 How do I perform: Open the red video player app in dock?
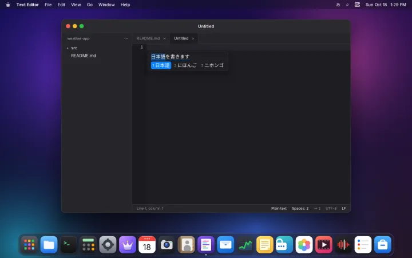coord(324,245)
